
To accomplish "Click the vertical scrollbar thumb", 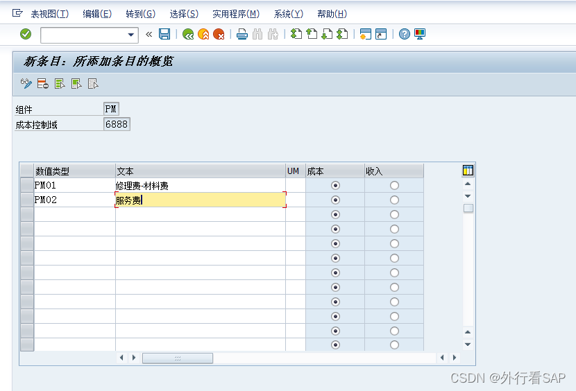I will coord(468,208).
